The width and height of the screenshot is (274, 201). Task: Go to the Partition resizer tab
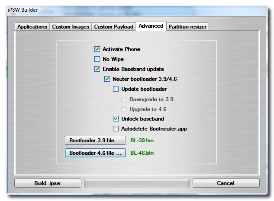[x=187, y=27]
